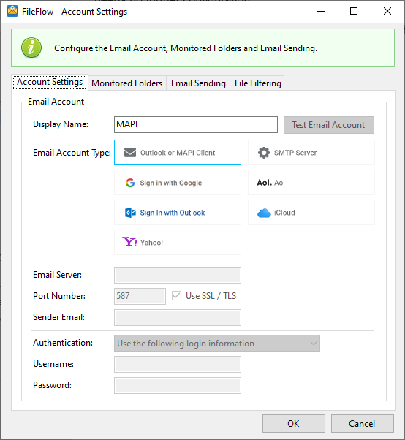This screenshot has height=440, width=405.
Task: Select the Outlook or MAPI Client envelope icon
Action: 130,153
